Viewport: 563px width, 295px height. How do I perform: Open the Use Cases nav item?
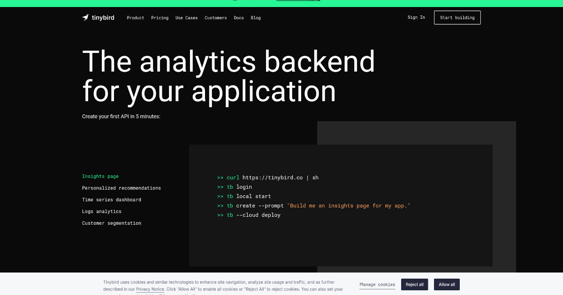tap(186, 18)
